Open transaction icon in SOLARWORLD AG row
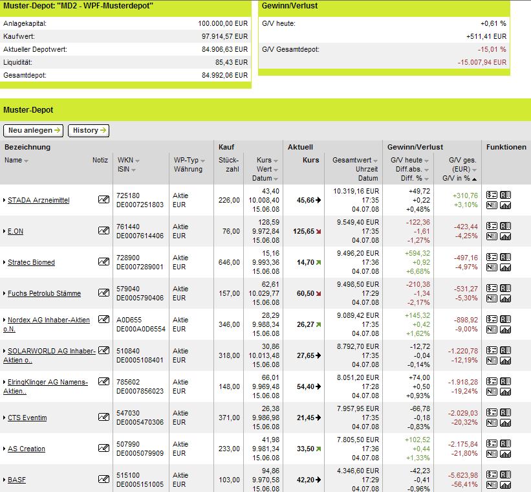This screenshot has height=492, width=531. click(x=492, y=350)
